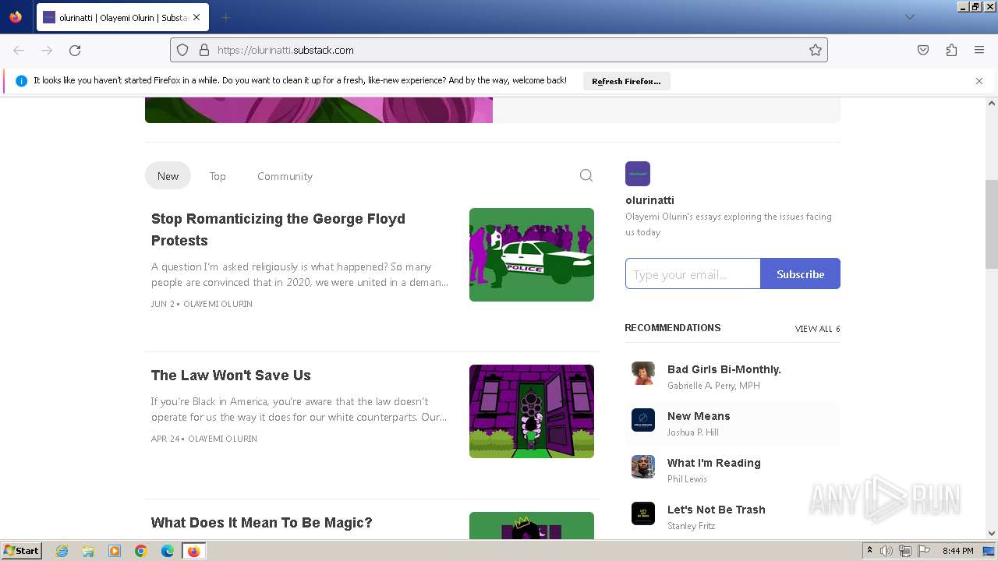
Task: Open tracking protection shield info
Action: tap(182, 50)
